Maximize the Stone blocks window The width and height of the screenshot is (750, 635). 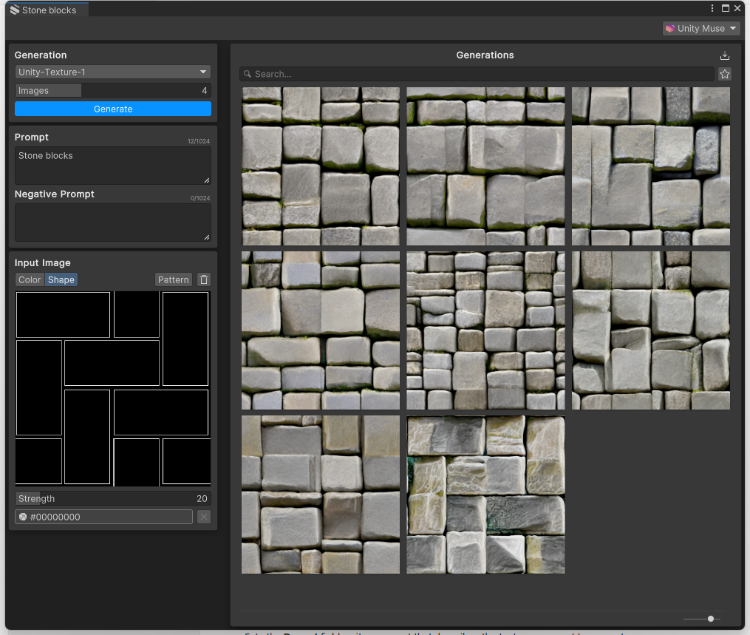click(x=725, y=8)
